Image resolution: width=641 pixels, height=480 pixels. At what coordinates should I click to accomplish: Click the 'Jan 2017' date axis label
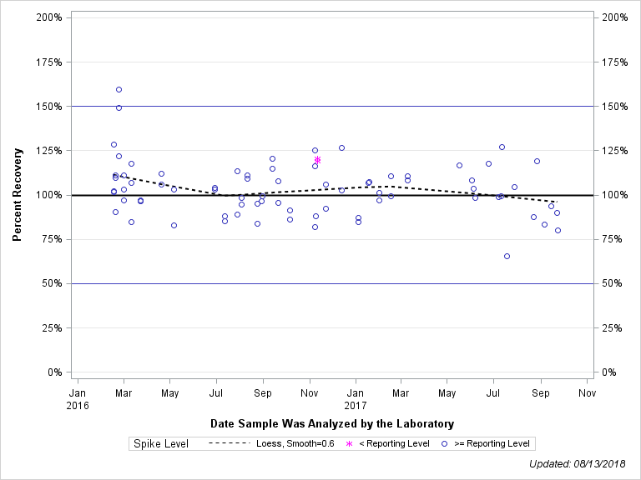[356, 399]
